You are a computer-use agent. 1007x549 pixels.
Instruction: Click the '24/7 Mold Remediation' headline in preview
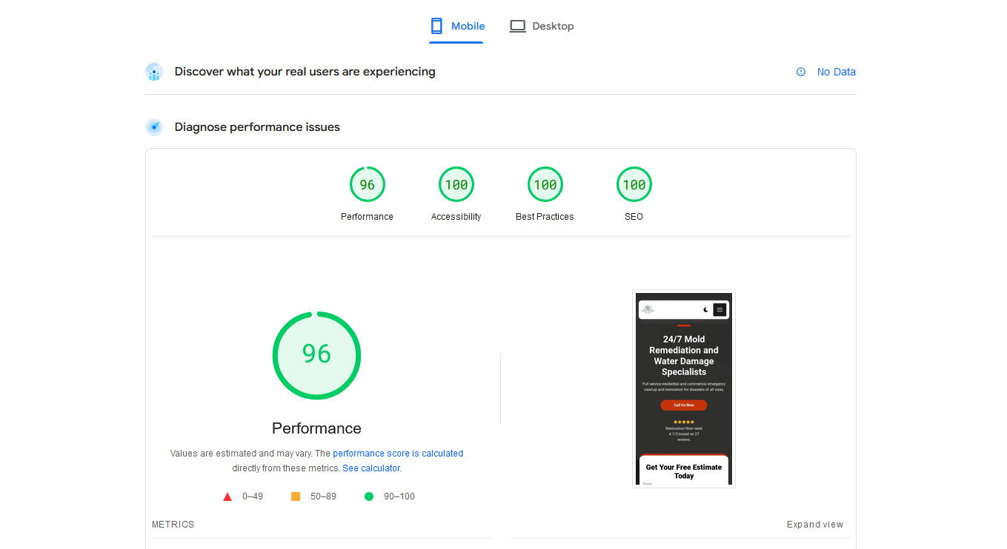[684, 356]
